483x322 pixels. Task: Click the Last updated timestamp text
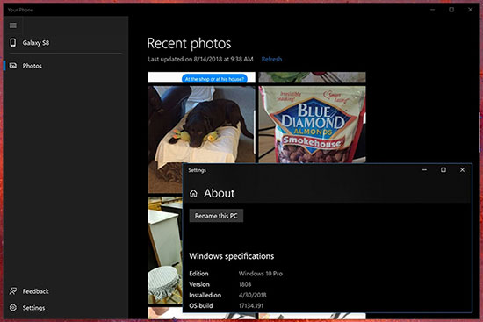click(x=200, y=59)
